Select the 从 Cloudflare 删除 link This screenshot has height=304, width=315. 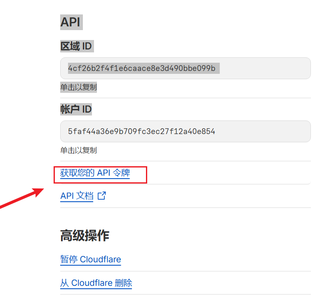[96, 283]
